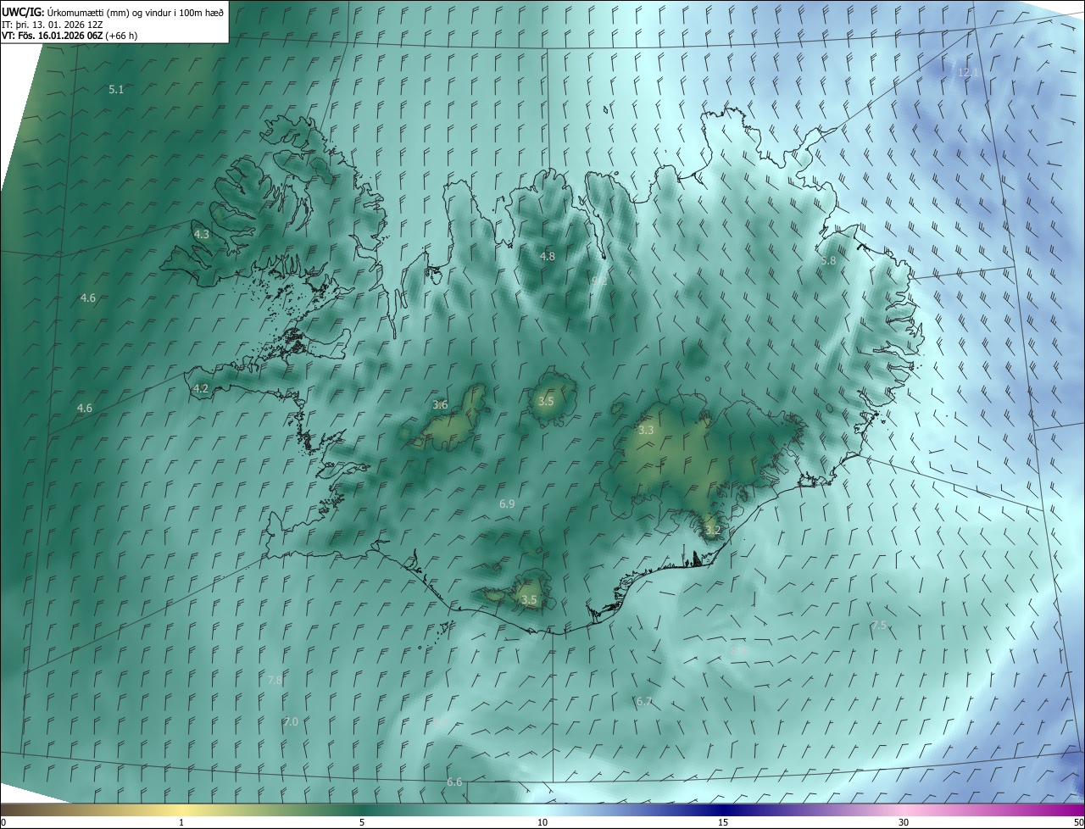Select the 4.3 value on the Westfjords
1085x829 pixels.
pyautogui.click(x=201, y=234)
